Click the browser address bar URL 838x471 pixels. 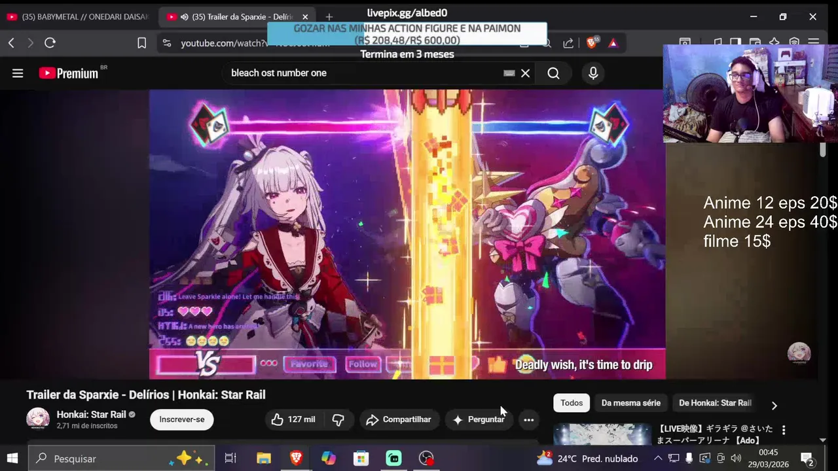[255, 43]
